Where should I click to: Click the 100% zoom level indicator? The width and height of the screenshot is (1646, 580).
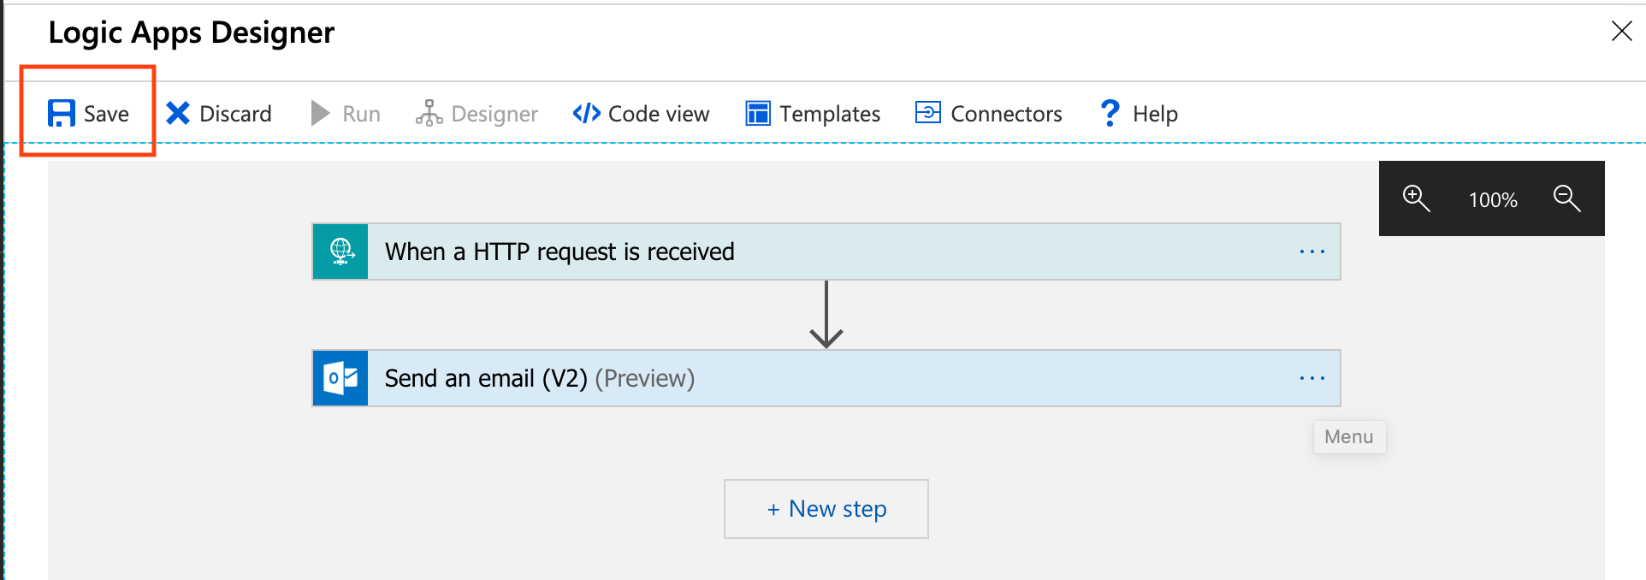1493,200
